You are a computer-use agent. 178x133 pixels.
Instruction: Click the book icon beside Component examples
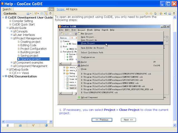(x=14, y=63)
